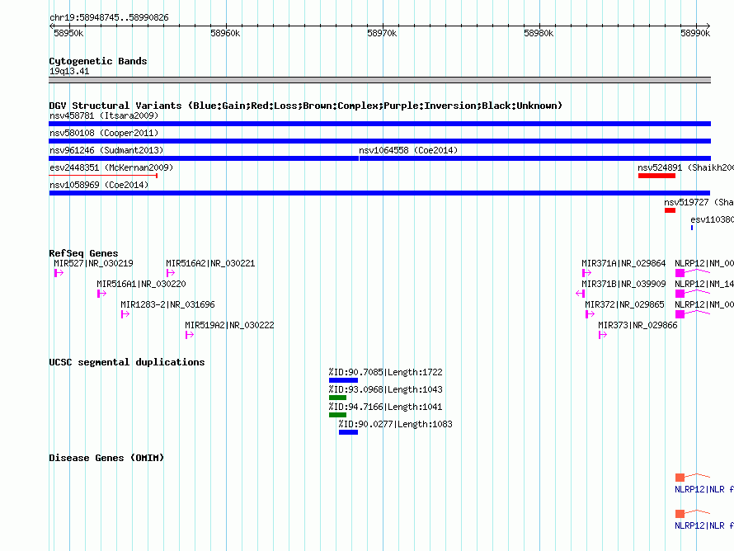Click the MIR373 gene arrow glyph
The height and width of the screenshot is (551, 734).
[603, 335]
